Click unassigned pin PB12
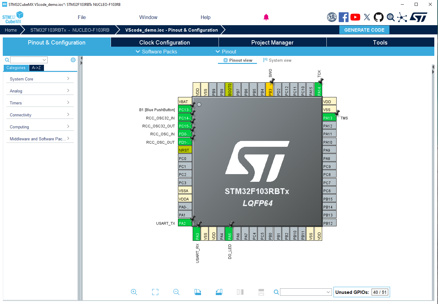Viewport: 438px width, 304px height. pos(329,223)
